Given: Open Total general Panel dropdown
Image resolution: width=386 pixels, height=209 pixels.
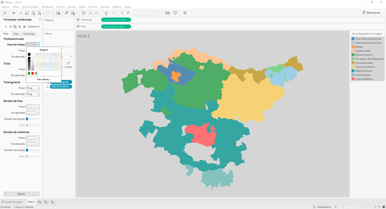Looking at the screenshot, I should point(33,88).
